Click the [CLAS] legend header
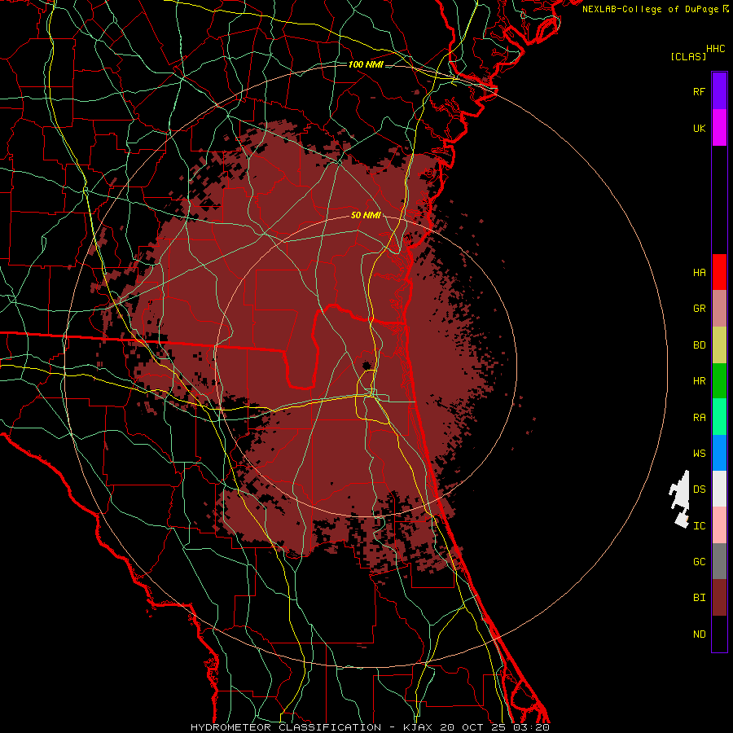 (x=688, y=56)
